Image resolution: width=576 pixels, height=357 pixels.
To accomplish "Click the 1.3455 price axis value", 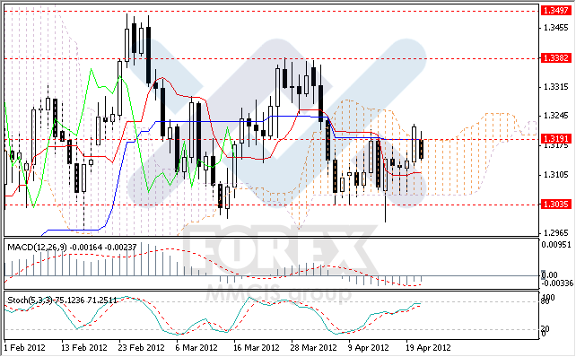I will [x=555, y=28].
